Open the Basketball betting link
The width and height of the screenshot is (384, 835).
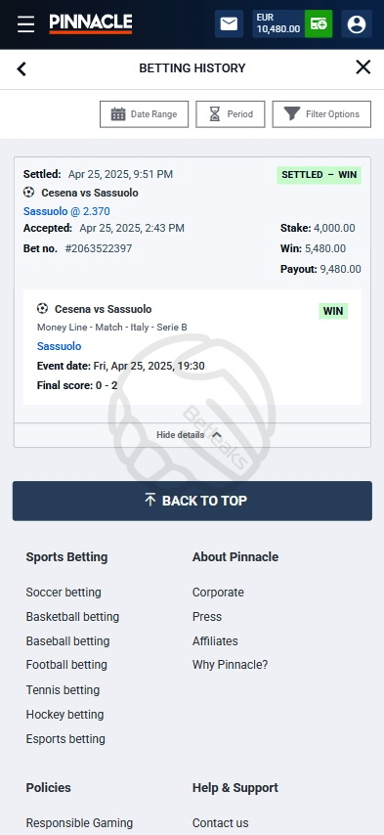[x=72, y=617]
